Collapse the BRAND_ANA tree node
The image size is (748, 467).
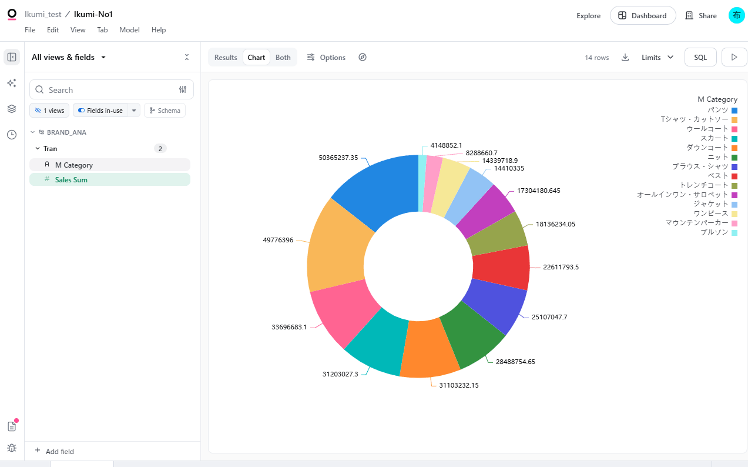point(33,132)
